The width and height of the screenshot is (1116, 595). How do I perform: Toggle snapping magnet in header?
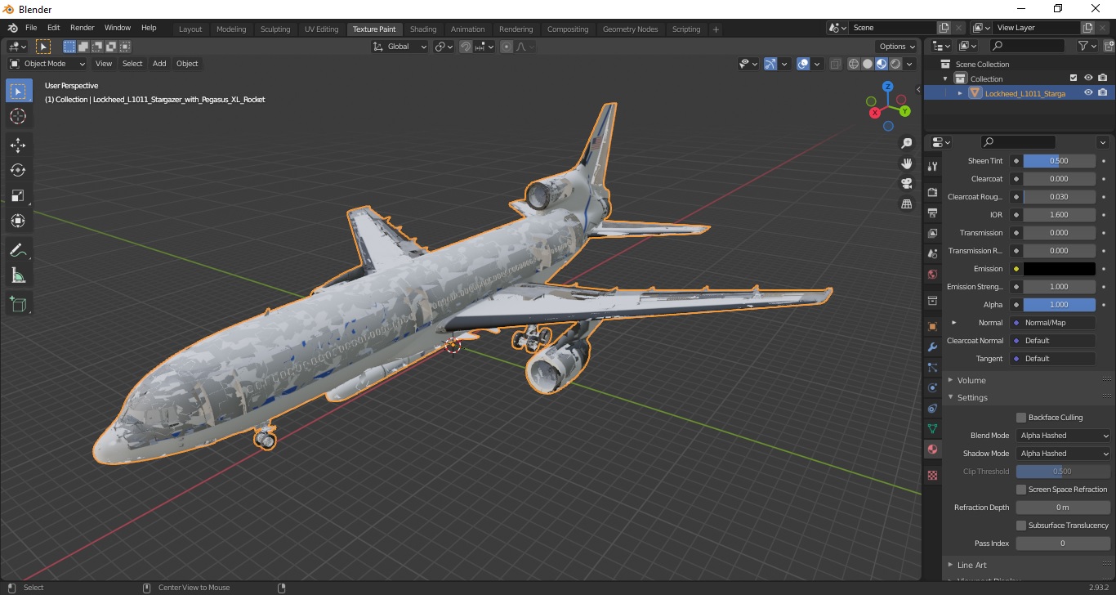point(465,47)
